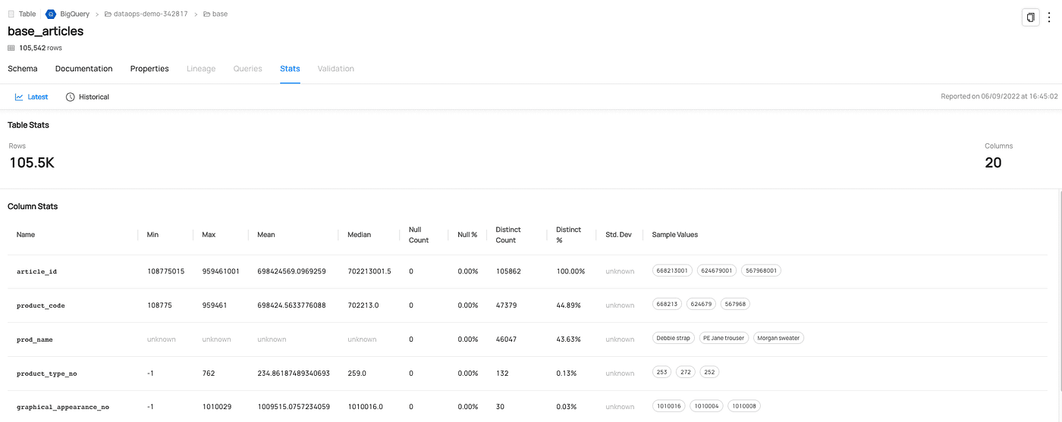Click the BigQuery hexagon icon
Viewport: 1062px width, 422px height.
pos(51,14)
